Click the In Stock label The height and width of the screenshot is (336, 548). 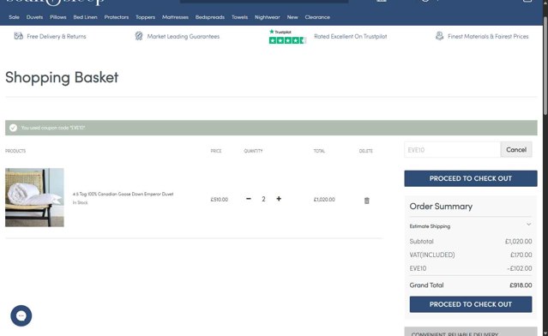81,202
